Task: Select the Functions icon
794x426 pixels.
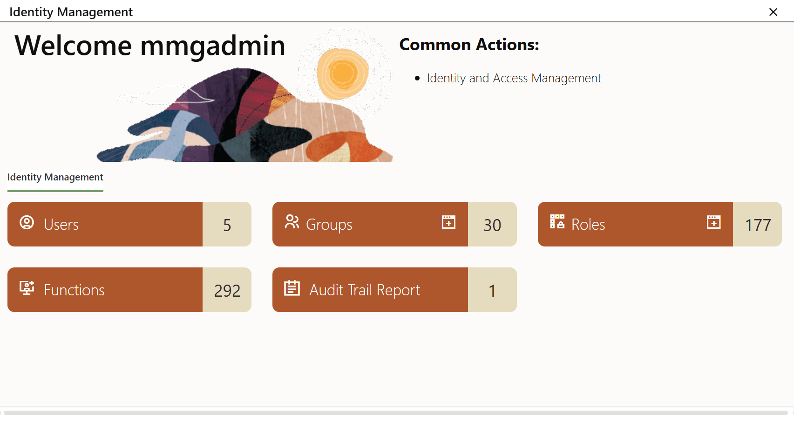Action: 27,288
